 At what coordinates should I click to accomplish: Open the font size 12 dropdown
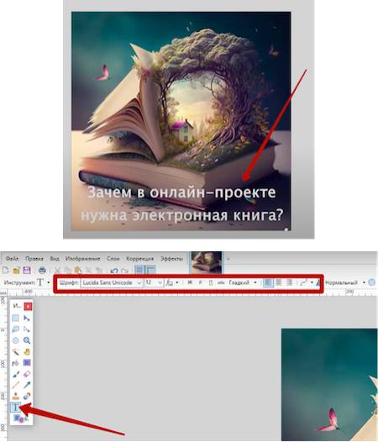154,282
